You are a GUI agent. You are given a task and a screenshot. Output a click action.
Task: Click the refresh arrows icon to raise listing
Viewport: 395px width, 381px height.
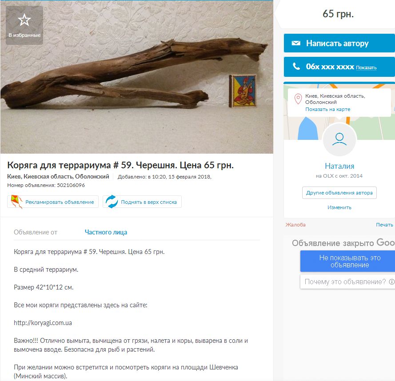coord(112,202)
